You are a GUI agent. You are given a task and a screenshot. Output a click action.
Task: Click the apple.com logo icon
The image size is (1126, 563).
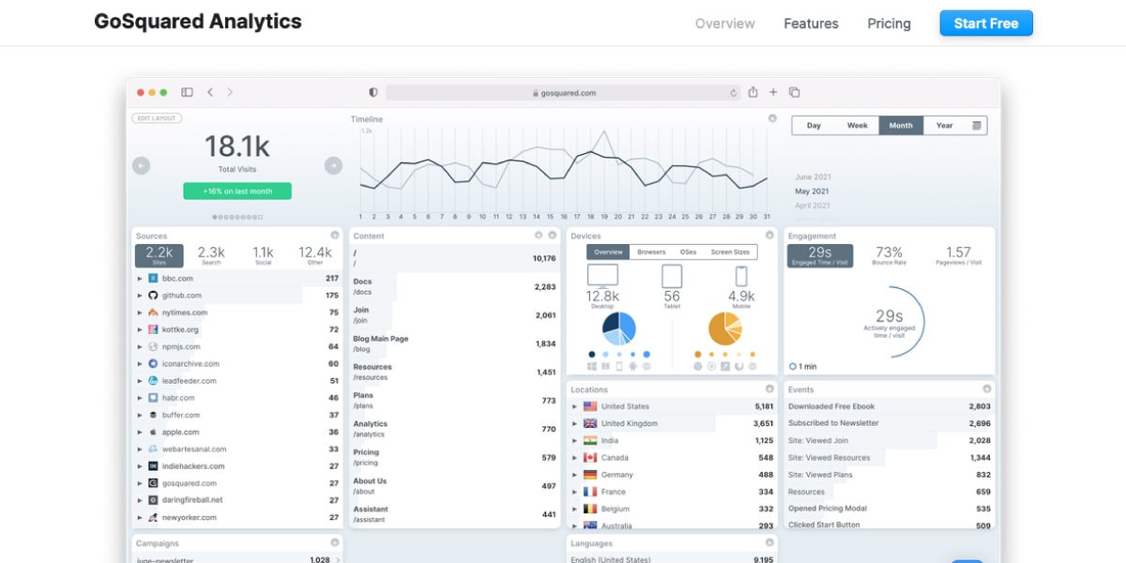click(153, 432)
